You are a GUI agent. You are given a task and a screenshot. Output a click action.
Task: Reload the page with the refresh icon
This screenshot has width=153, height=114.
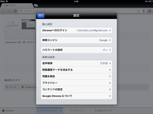pyautogui.click(x=15, y=11)
